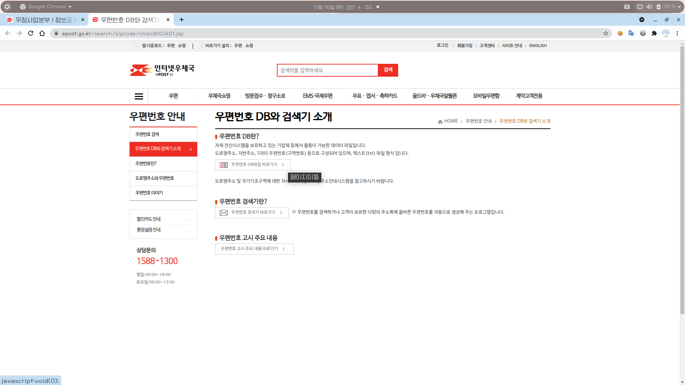The image size is (685, 385).
Task: Click the HOME breadcrumb house icon
Action: [440, 122]
